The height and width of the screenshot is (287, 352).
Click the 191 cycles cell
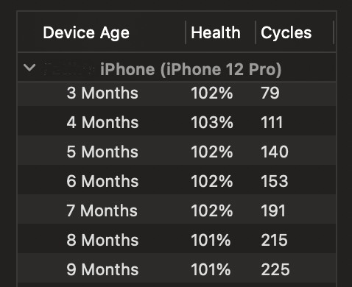click(273, 210)
